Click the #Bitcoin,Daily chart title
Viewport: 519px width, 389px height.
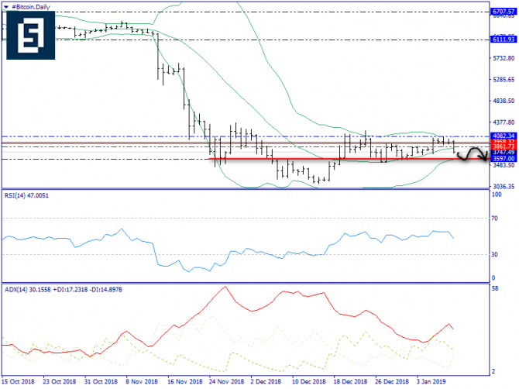(31, 7)
